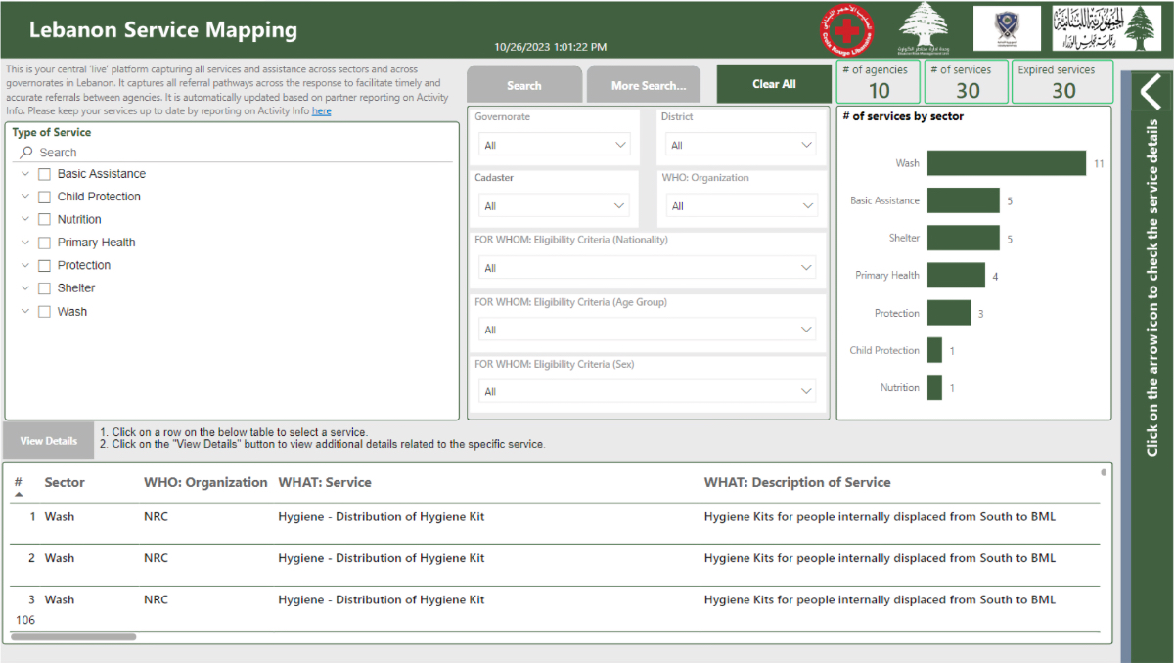Select table row number 1
Screen dimensions: 1174x663
pyautogui.click(x=556, y=517)
